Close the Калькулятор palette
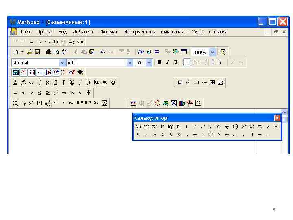The width and height of the screenshot is (293, 220). pos(277,118)
